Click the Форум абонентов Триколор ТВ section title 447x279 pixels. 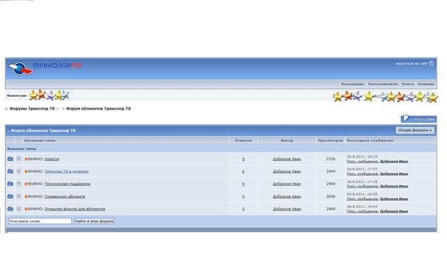(x=43, y=130)
